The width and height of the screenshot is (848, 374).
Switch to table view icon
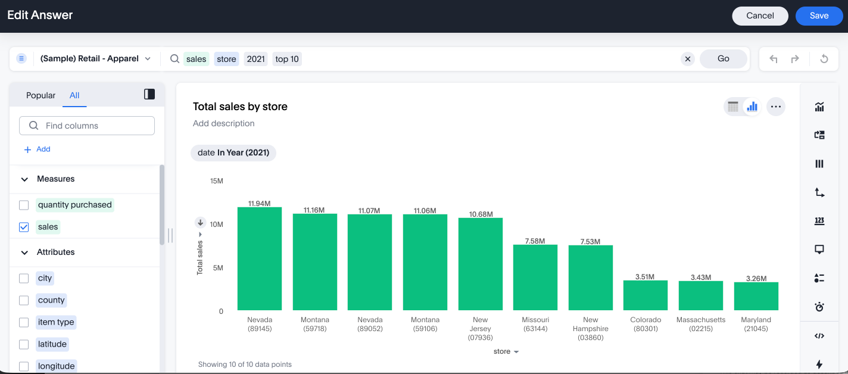click(x=733, y=107)
